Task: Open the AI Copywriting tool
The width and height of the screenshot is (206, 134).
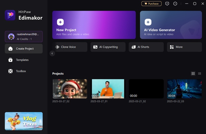Action: (108, 47)
